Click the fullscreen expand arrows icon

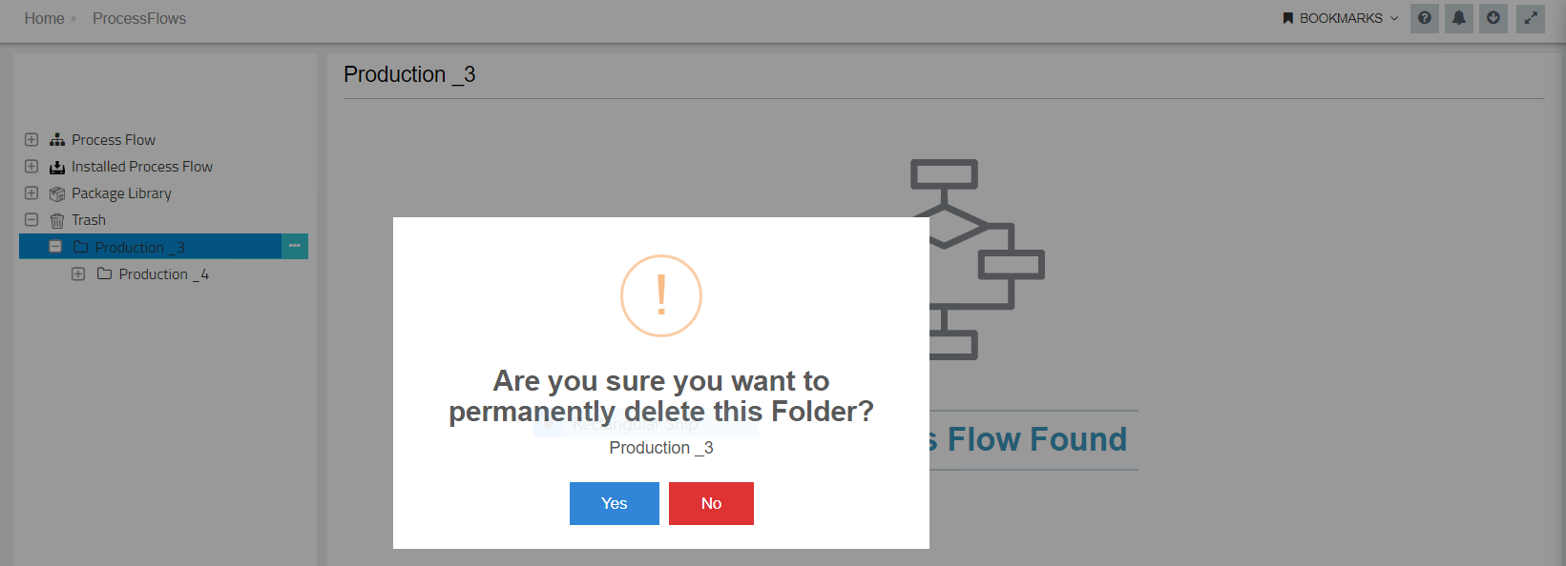(x=1531, y=18)
